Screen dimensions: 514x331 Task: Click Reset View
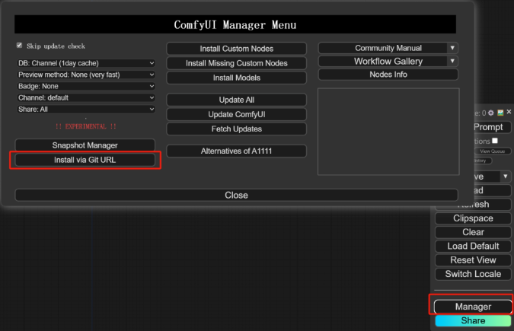[x=473, y=260]
